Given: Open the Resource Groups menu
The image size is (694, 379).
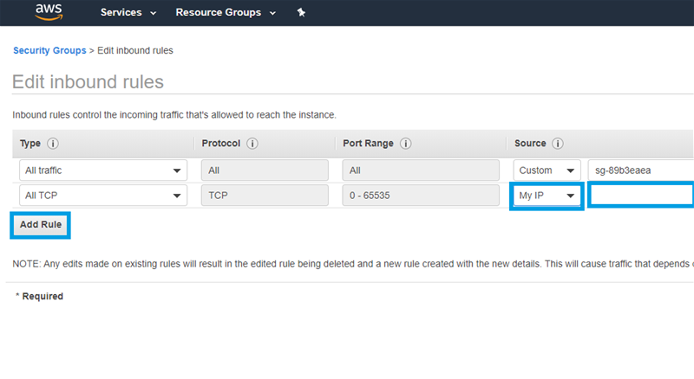Looking at the screenshot, I should (x=225, y=13).
